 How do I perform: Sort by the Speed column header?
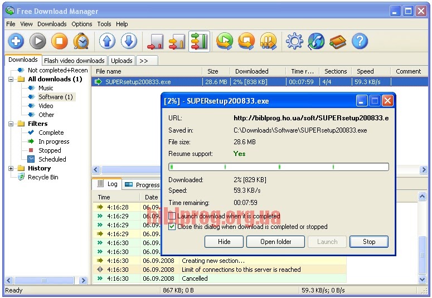(371, 71)
